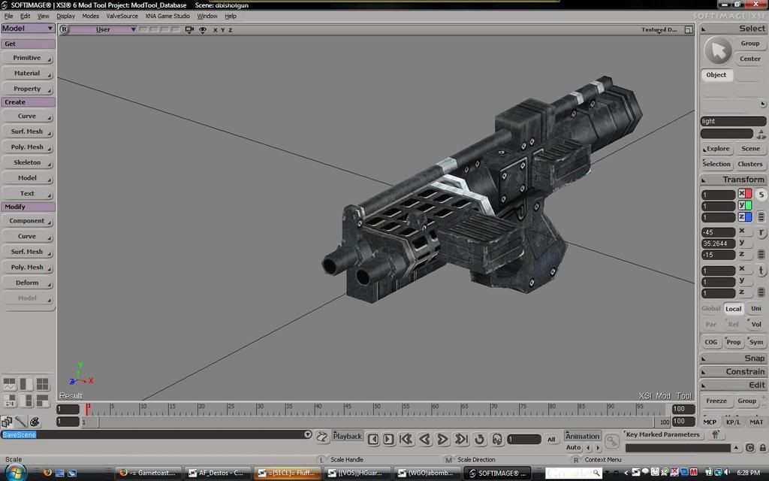Screen dimensions: 769x481
Task: Click the Clusters button
Action: tap(750, 164)
